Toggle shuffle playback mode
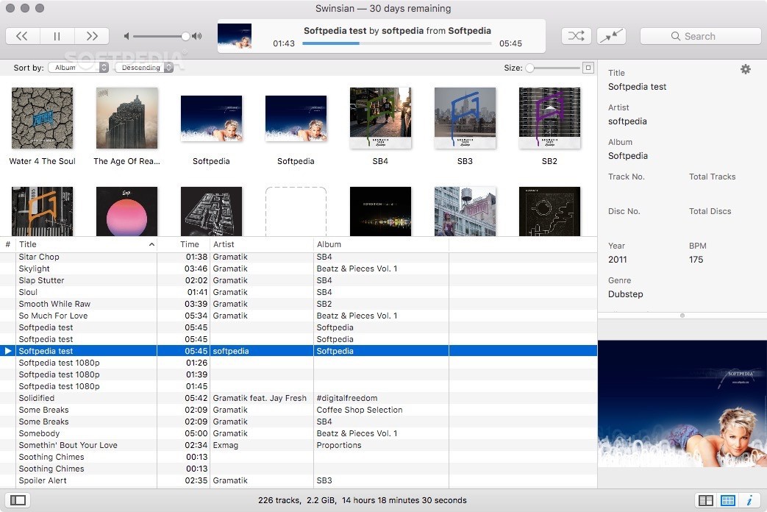This screenshot has width=767, height=512. 576,36
